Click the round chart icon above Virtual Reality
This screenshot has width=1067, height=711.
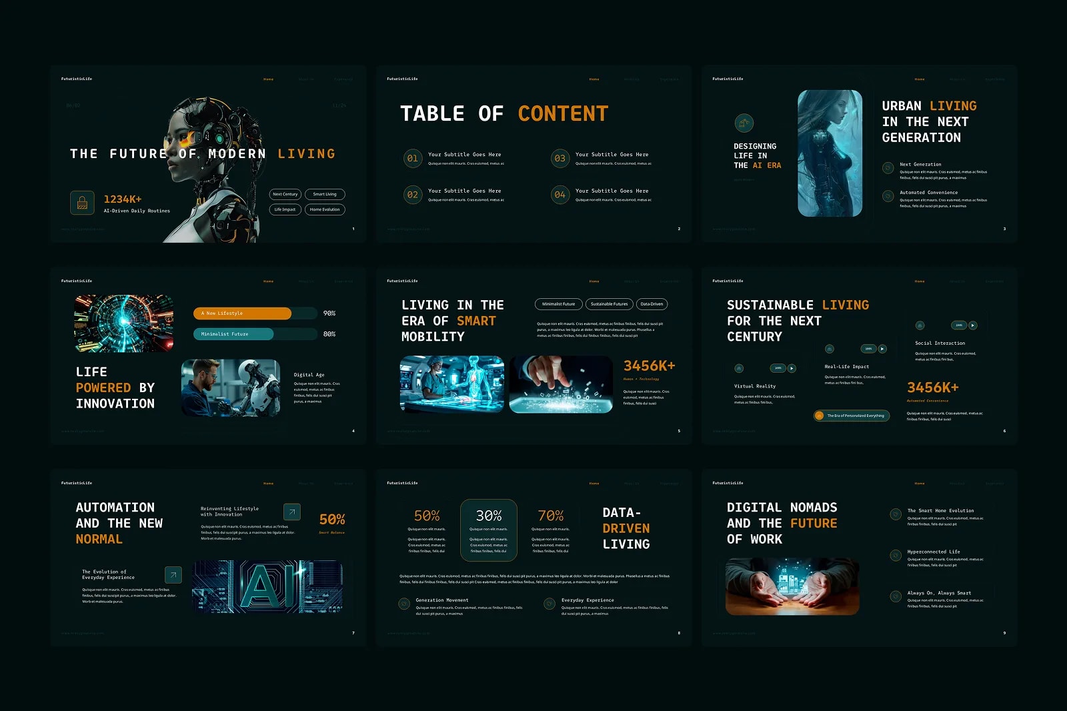739,368
